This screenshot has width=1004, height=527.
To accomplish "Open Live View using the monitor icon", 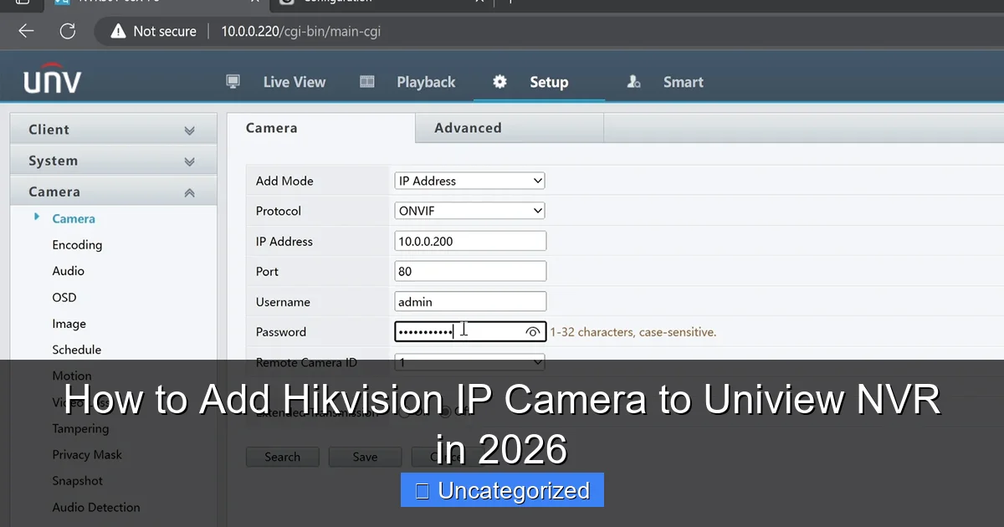I will pyautogui.click(x=233, y=81).
